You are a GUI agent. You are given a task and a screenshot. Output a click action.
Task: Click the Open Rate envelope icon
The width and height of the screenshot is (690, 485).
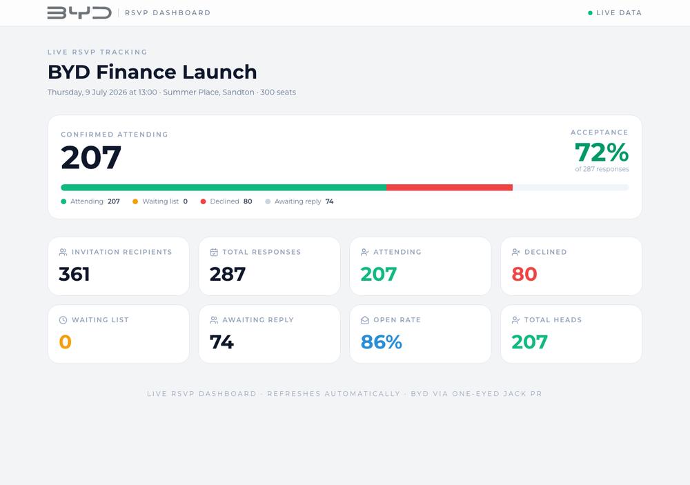(365, 320)
